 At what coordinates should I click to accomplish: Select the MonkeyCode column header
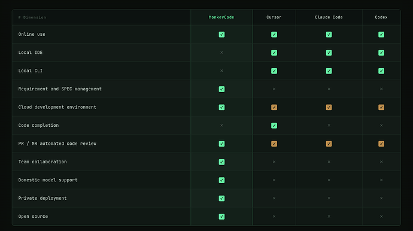click(221, 17)
